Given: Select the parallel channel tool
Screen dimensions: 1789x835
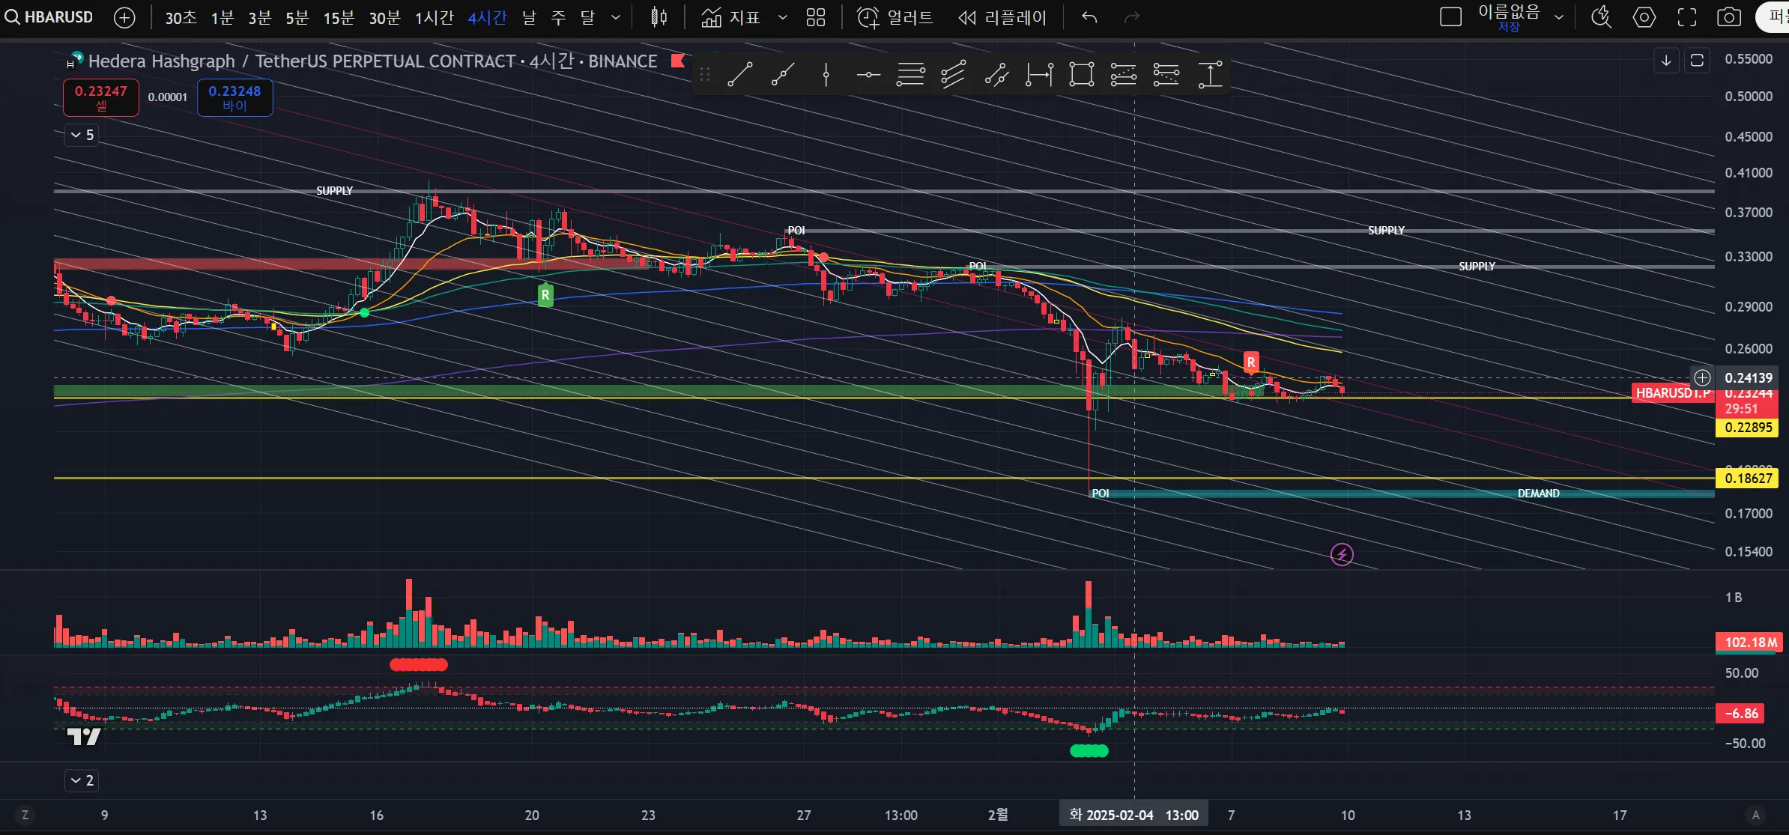Looking at the screenshot, I should (x=953, y=74).
